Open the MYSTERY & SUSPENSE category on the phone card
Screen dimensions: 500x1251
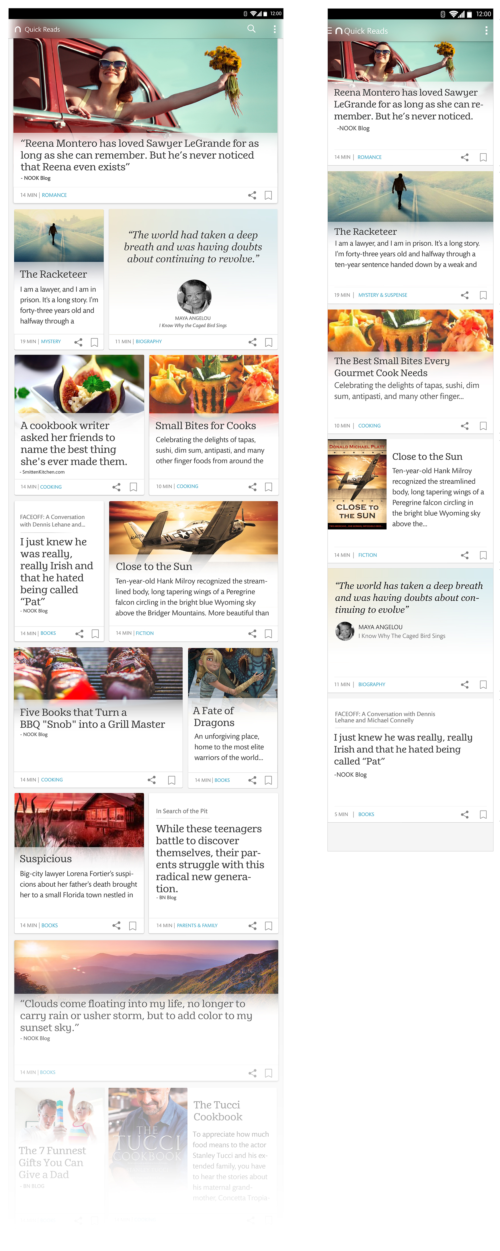[x=383, y=295]
